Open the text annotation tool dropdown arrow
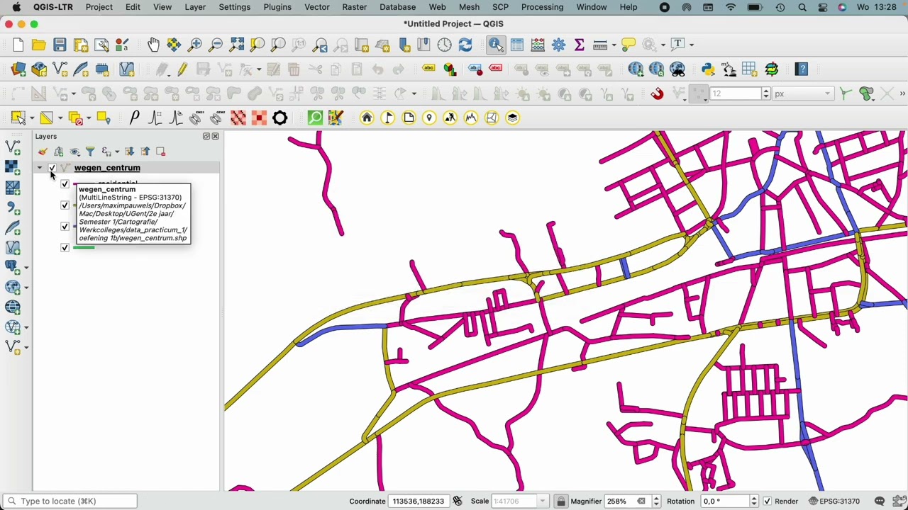This screenshot has width=908, height=510. pyautogui.click(x=693, y=45)
